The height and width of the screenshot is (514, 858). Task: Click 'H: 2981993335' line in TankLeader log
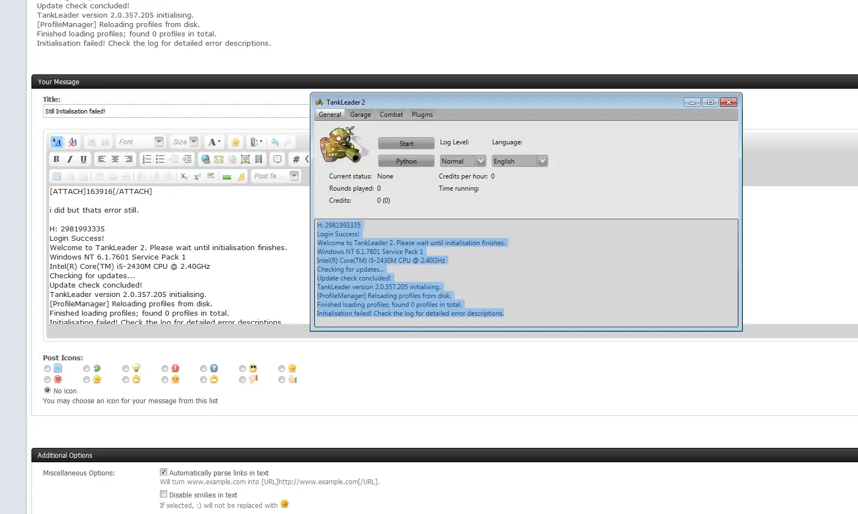[339, 225]
